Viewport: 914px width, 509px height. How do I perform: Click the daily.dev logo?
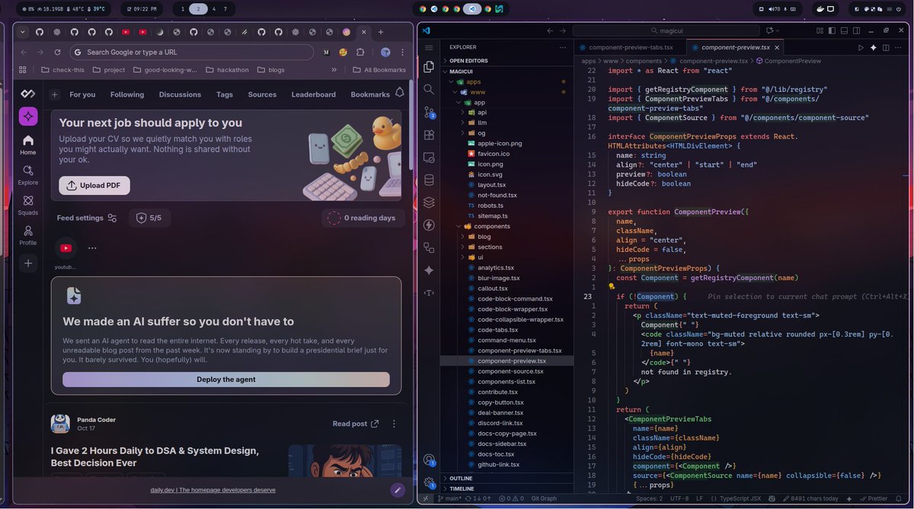click(x=28, y=93)
